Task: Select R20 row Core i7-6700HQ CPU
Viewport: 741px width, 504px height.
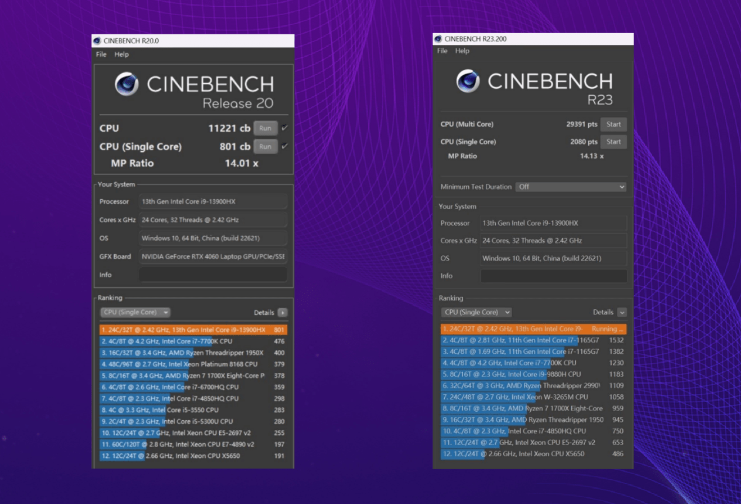Action: (193, 387)
